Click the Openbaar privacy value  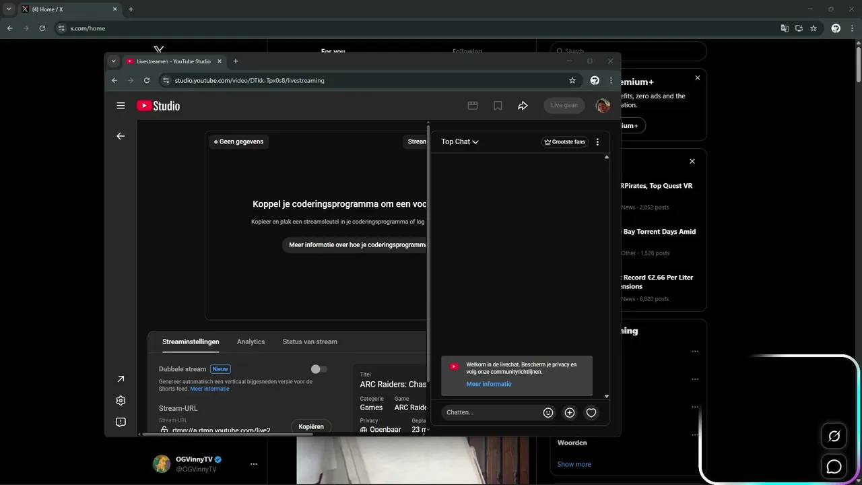pyautogui.click(x=385, y=430)
